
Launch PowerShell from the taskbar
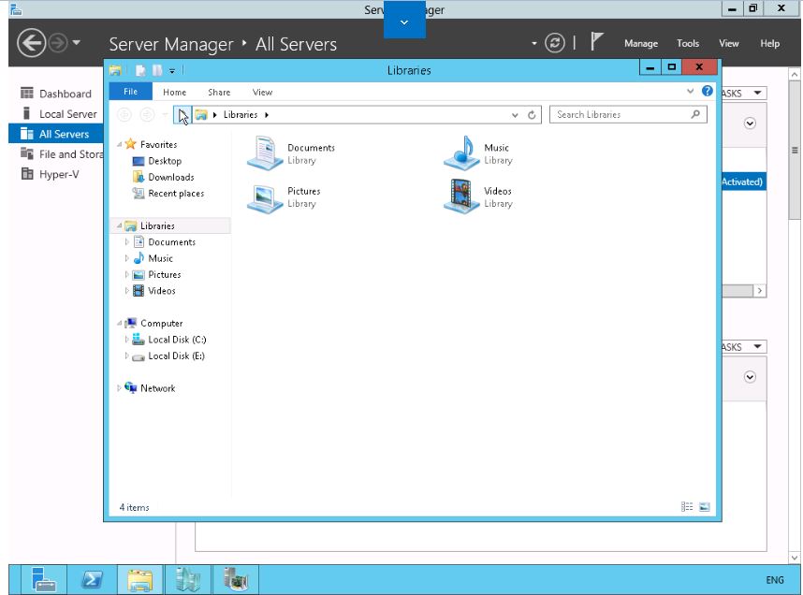pos(92,579)
